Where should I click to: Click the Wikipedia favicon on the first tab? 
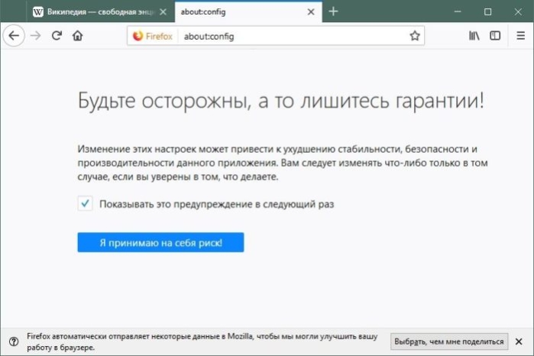click(37, 12)
